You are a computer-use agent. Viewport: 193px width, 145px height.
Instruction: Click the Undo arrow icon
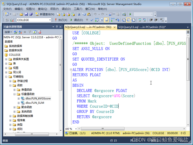tap(95, 14)
